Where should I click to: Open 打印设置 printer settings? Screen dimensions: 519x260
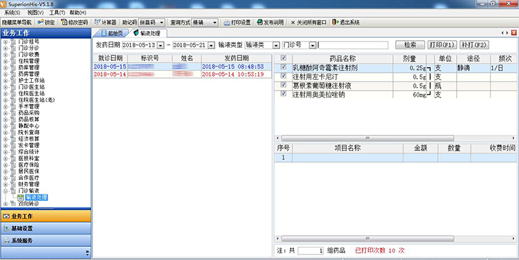pos(237,23)
